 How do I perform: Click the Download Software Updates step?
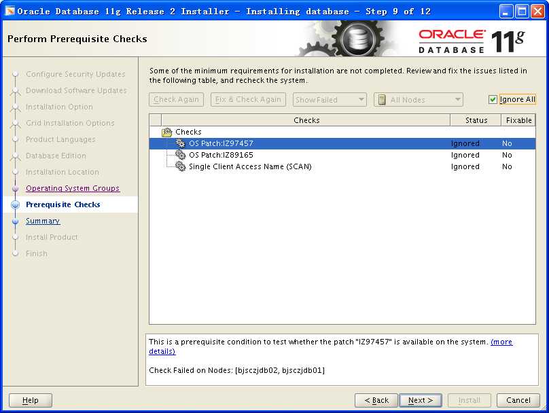coord(76,90)
